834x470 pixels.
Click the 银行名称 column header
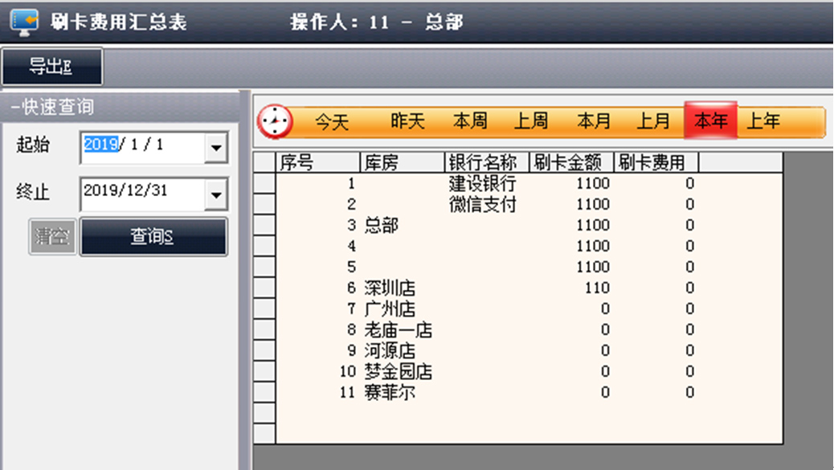pos(487,162)
